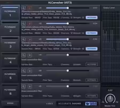Screen dimensions: 120x108
Task: Click the 'Master Trim' label
Action: (x=110, y=106)
